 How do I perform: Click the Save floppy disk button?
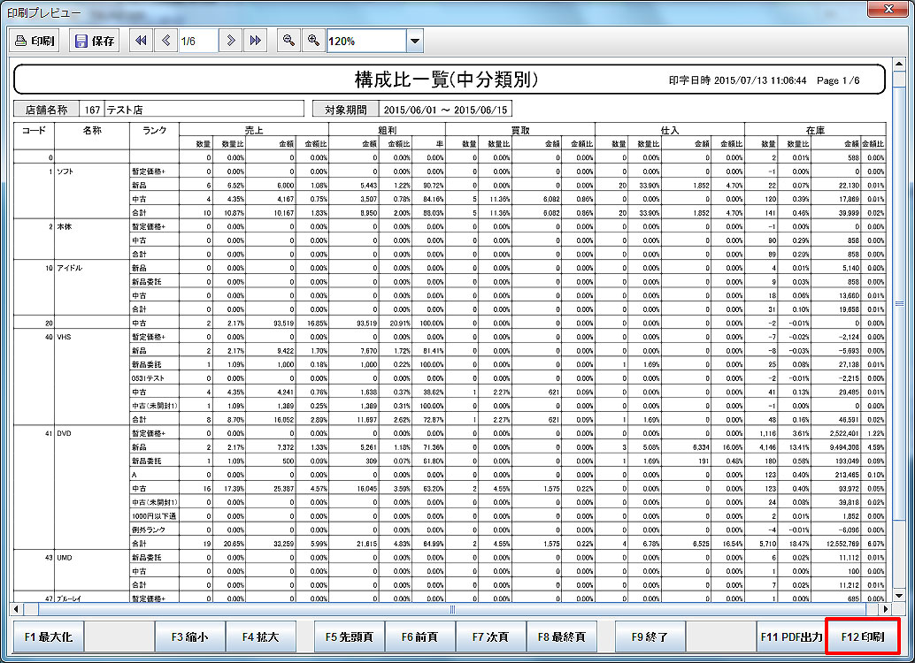tap(95, 41)
